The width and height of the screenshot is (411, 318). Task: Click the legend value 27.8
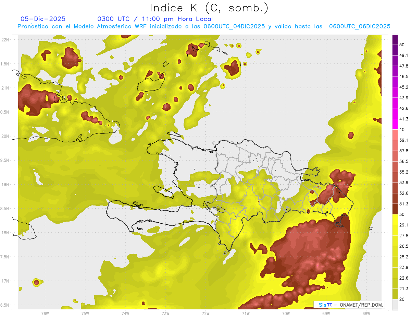click(x=403, y=236)
